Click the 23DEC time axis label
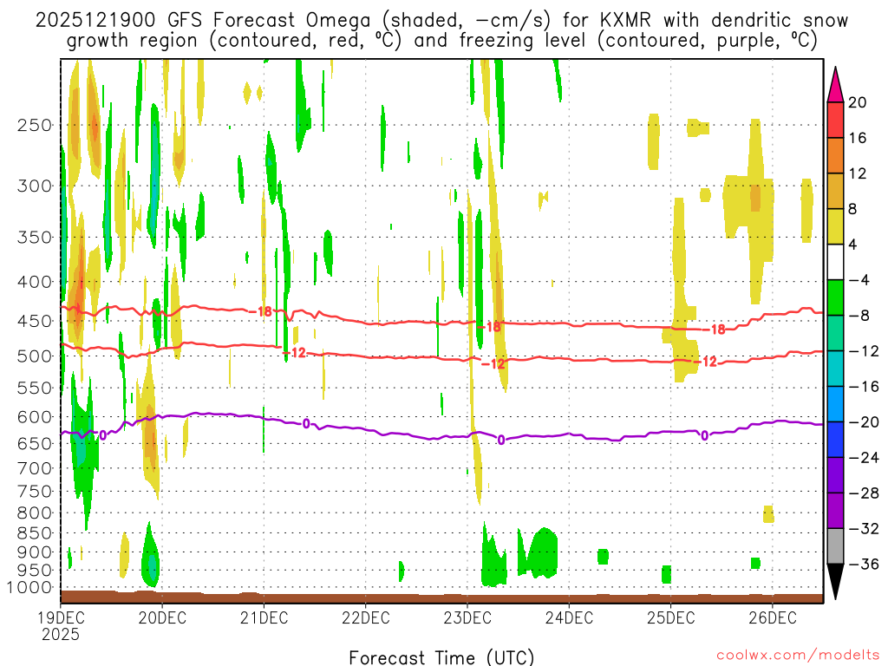The width and height of the screenshot is (888, 666). click(467, 617)
